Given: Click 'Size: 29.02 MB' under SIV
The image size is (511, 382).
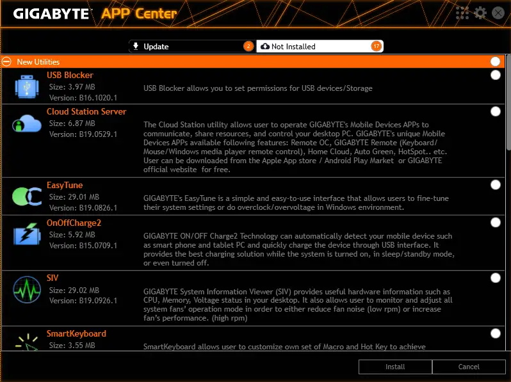Looking at the screenshot, I should 74,290.
